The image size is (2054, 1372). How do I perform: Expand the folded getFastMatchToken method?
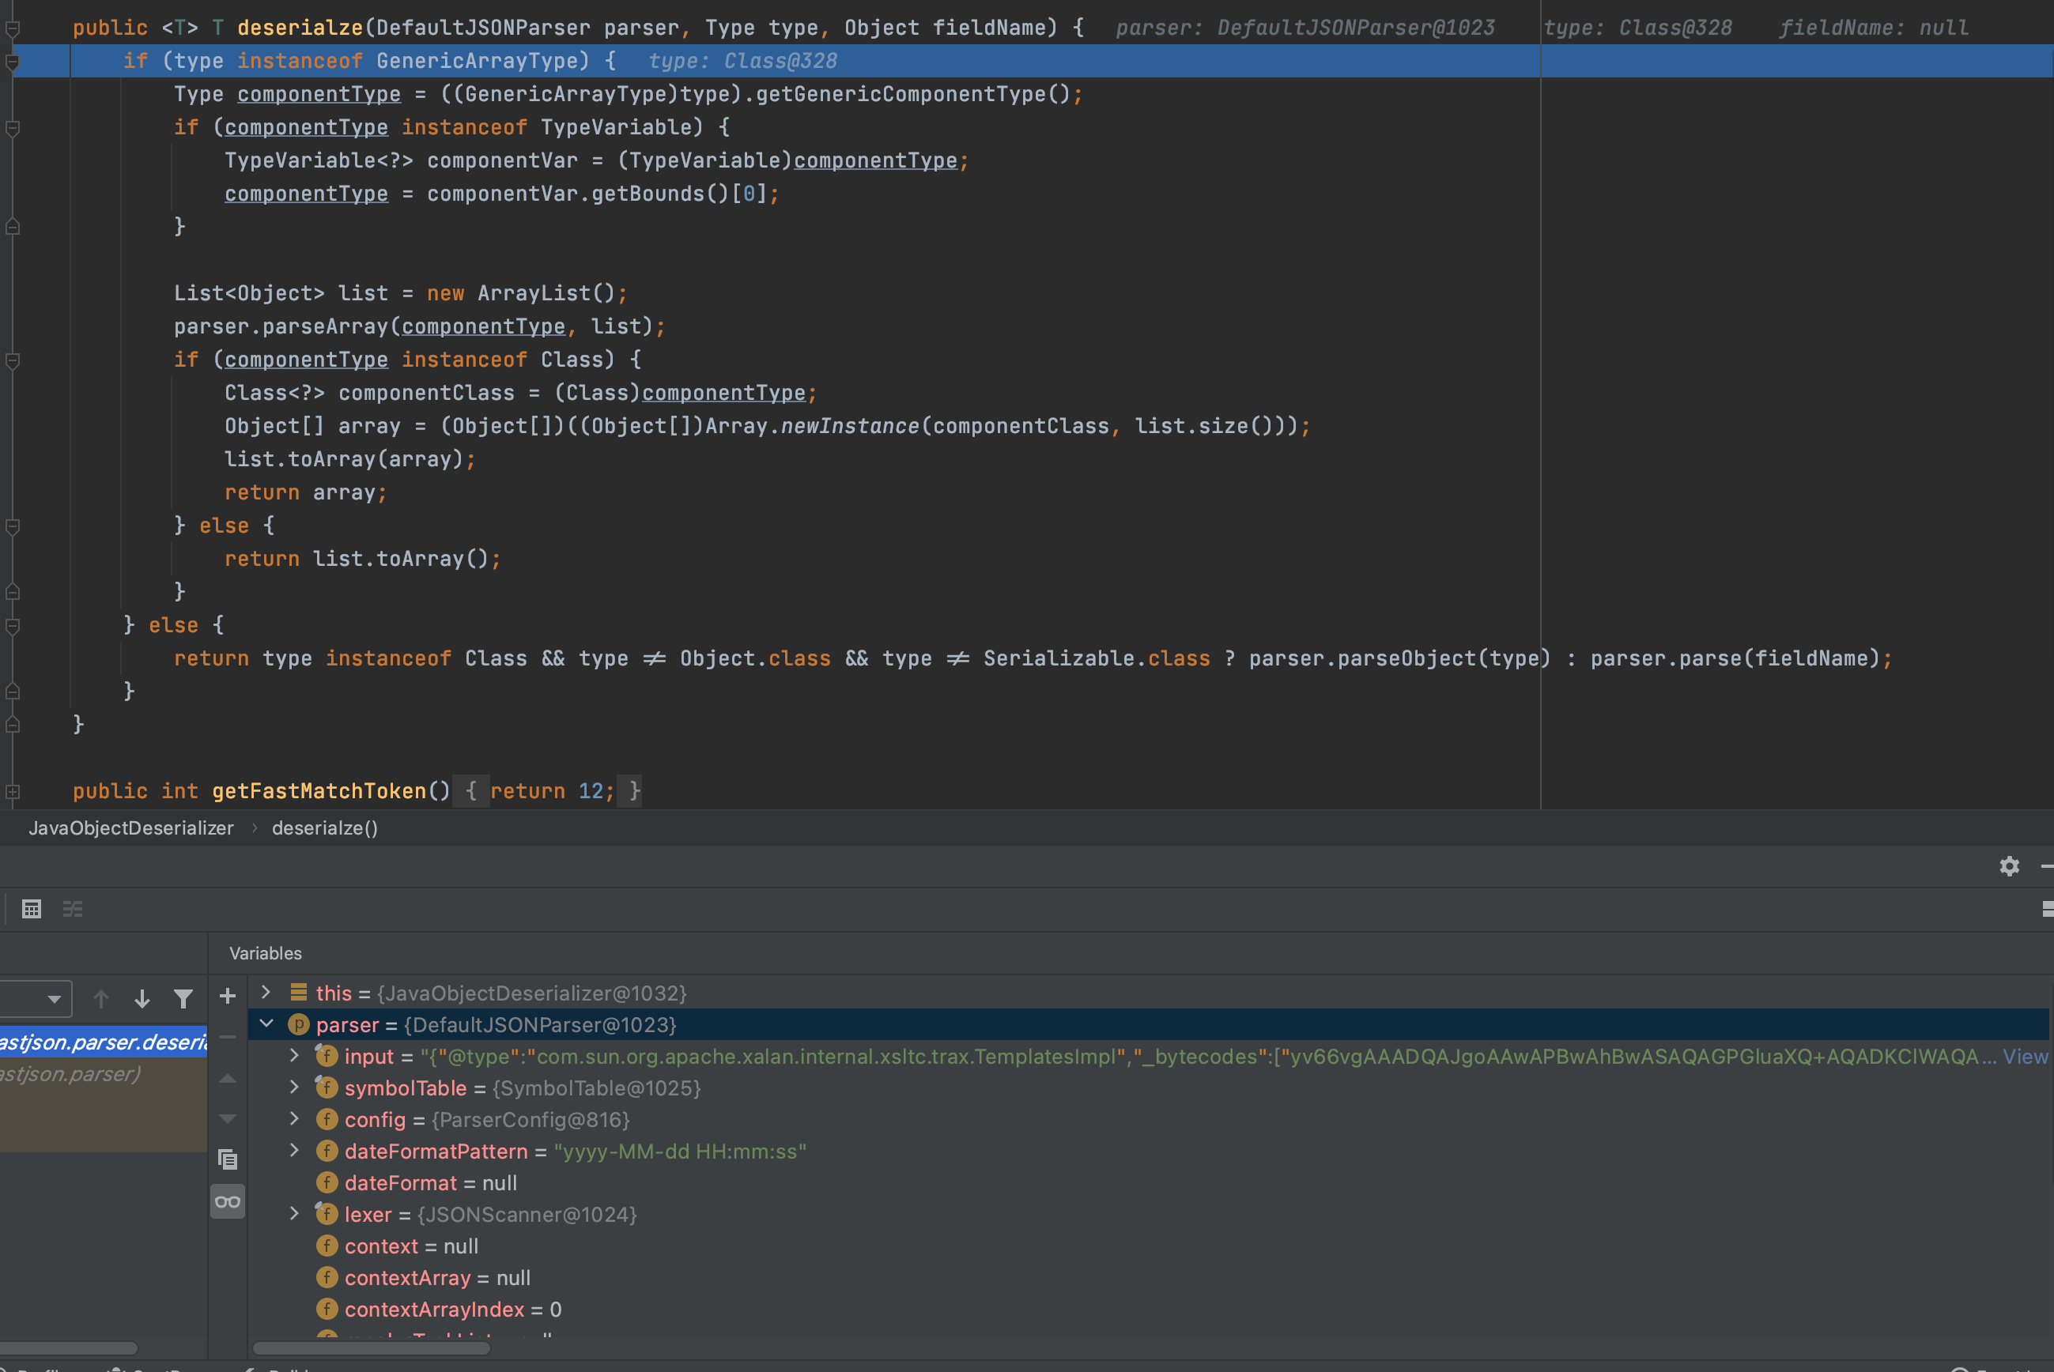pos(12,791)
